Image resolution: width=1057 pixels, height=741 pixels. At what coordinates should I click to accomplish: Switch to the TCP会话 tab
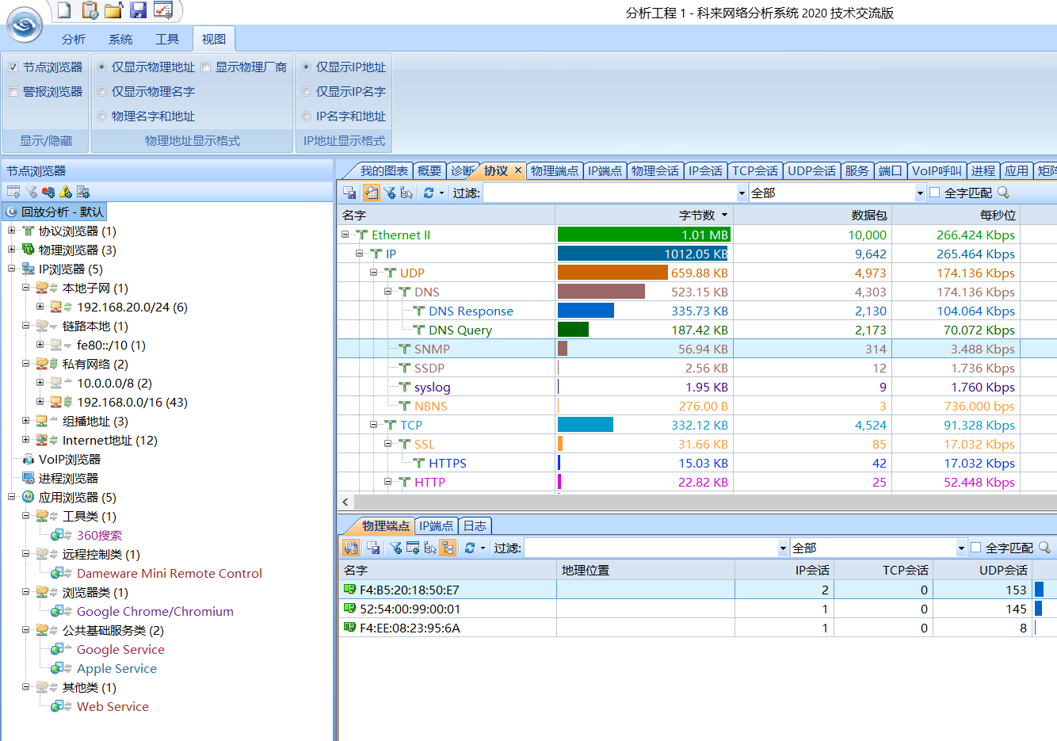coord(754,170)
